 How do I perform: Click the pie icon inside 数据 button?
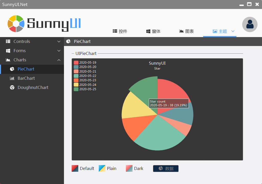[161, 168]
